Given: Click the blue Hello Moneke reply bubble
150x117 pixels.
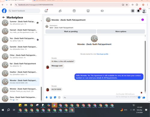Looking at the screenshot, I should (x=109, y=77).
